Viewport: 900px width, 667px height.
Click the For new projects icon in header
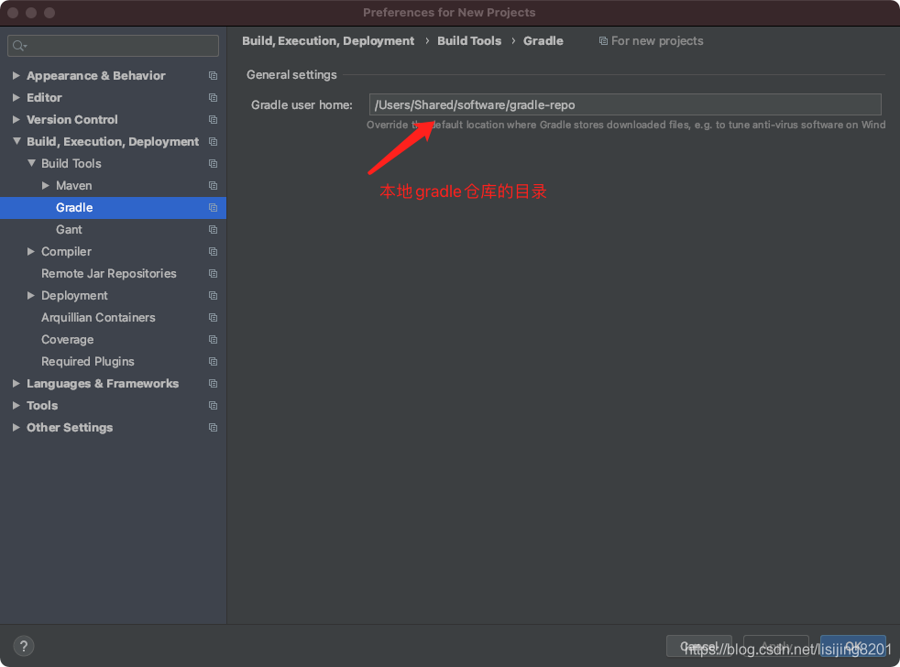pyautogui.click(x=603, y=40)
